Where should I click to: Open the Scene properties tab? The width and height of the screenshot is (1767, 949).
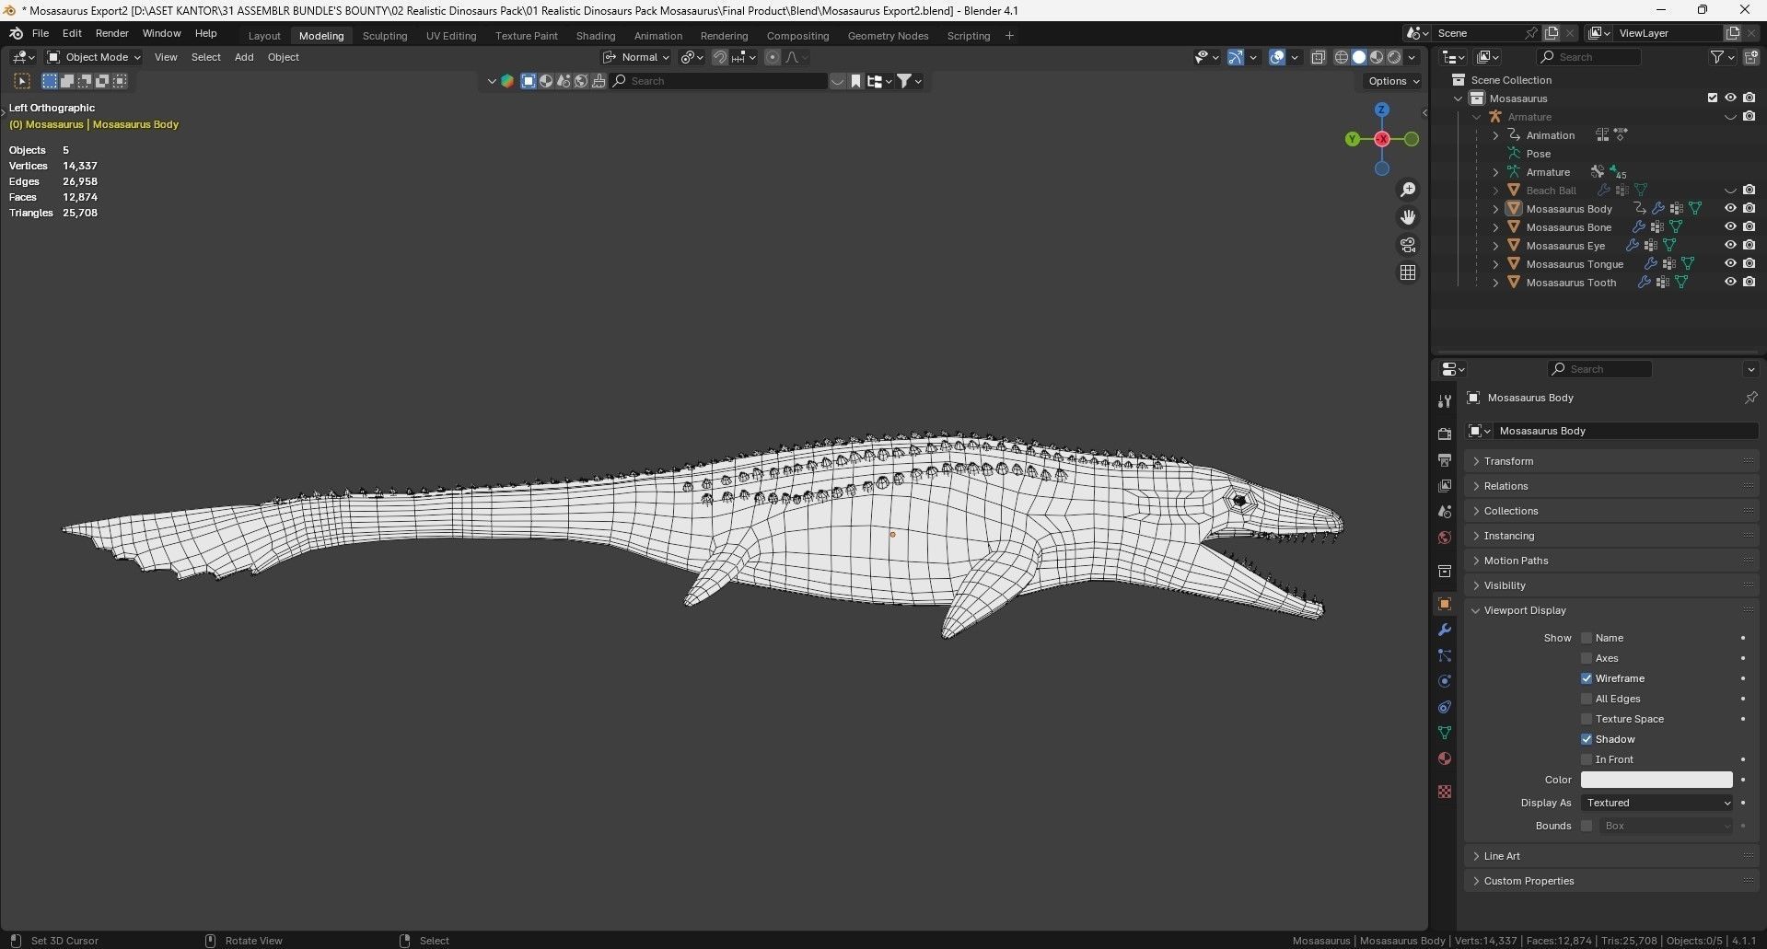click(x=1444, y=511)
